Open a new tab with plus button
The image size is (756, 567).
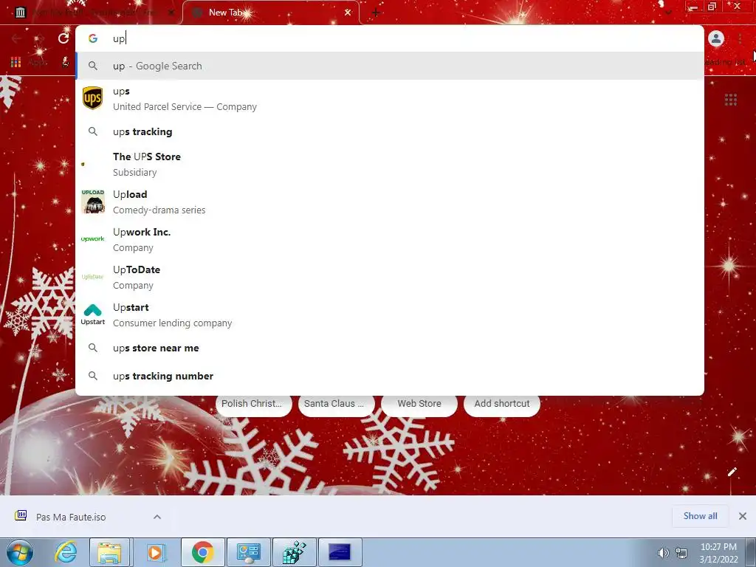click(x=376, y=13)
